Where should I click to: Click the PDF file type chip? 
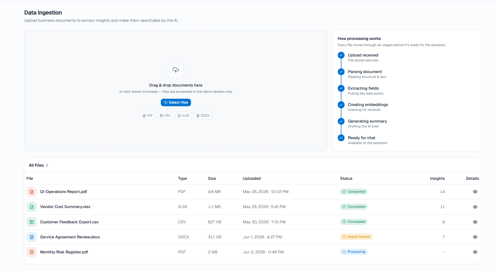click(x=148, y=116)
